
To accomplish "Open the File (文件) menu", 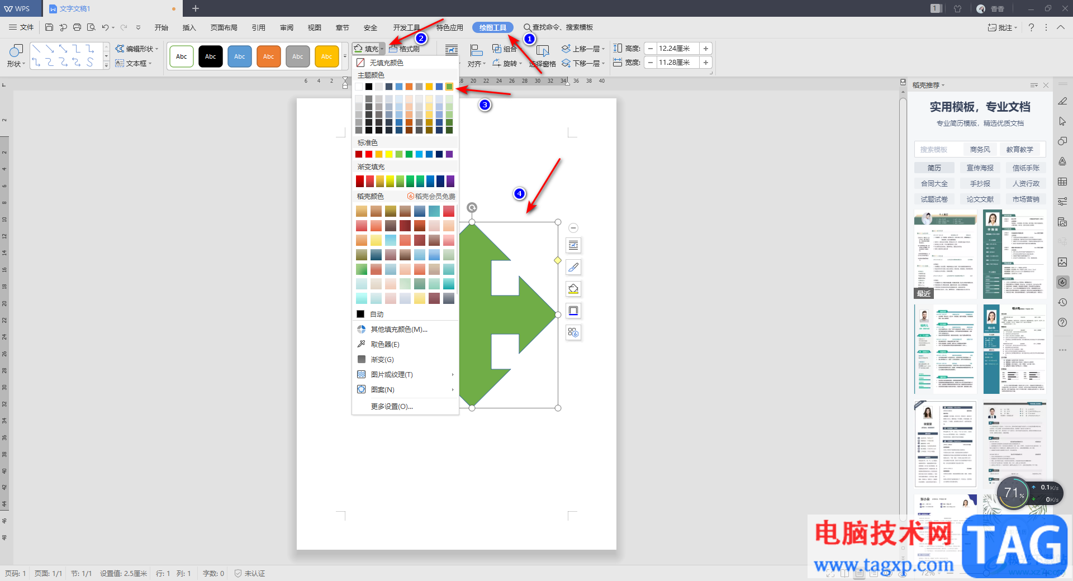I will tap(22, 27).
